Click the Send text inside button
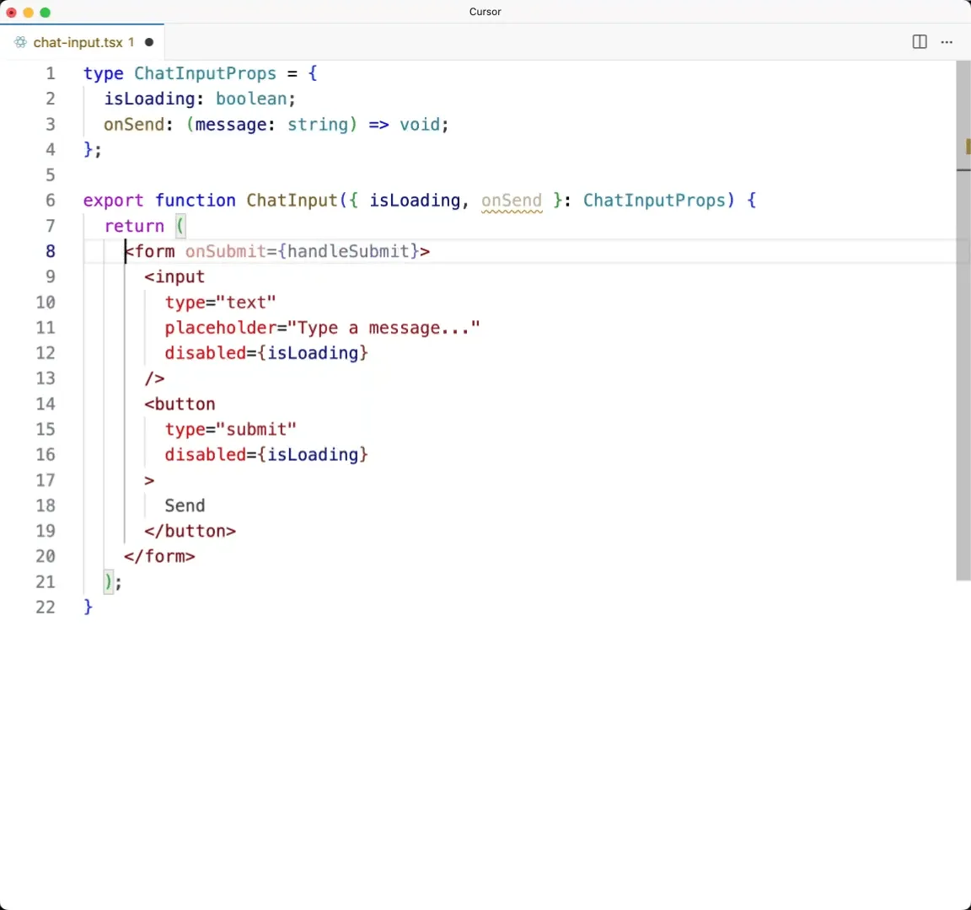The width and height of the screenshot is (971, 910). coord(185,506)
